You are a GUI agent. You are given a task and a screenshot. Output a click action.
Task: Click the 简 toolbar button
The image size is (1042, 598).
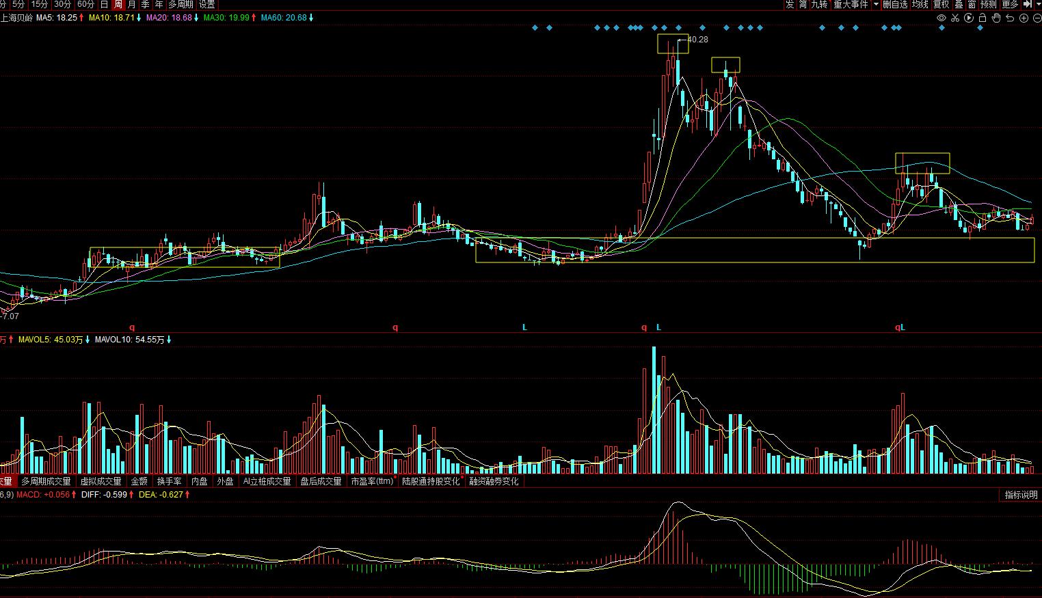(x=803, y=4)
